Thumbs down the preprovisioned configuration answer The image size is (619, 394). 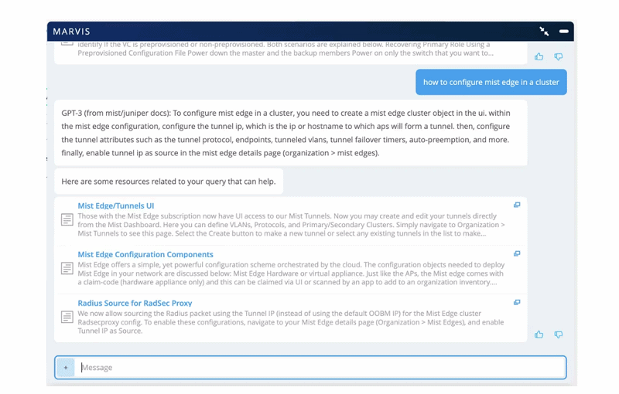558,56
